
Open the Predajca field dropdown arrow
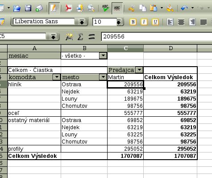point(139,70)
